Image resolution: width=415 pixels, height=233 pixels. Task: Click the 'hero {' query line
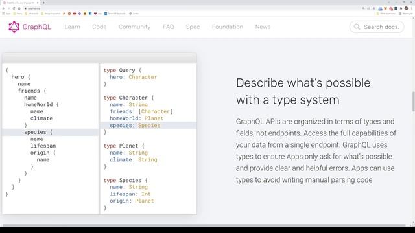(21, 77)
